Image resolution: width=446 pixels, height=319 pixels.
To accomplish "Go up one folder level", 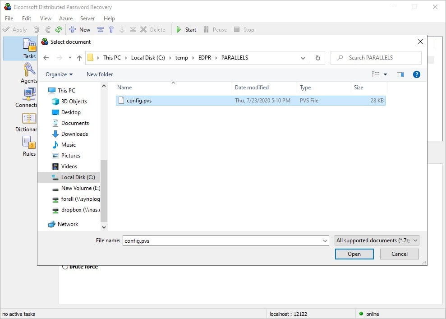I will pos(79,58).
